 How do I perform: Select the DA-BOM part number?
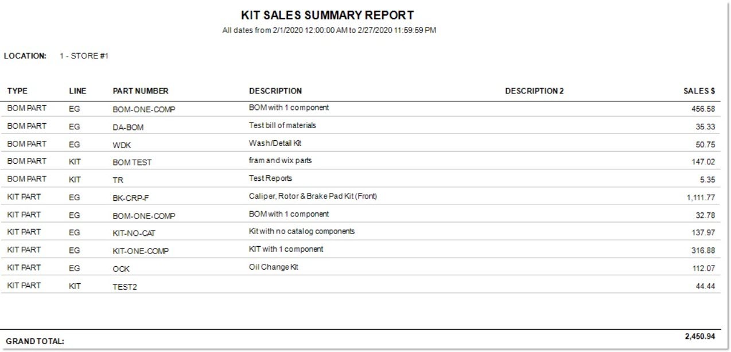pyautogui.click(x=128, y=127)
